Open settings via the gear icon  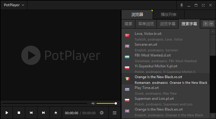click(102, 113)
